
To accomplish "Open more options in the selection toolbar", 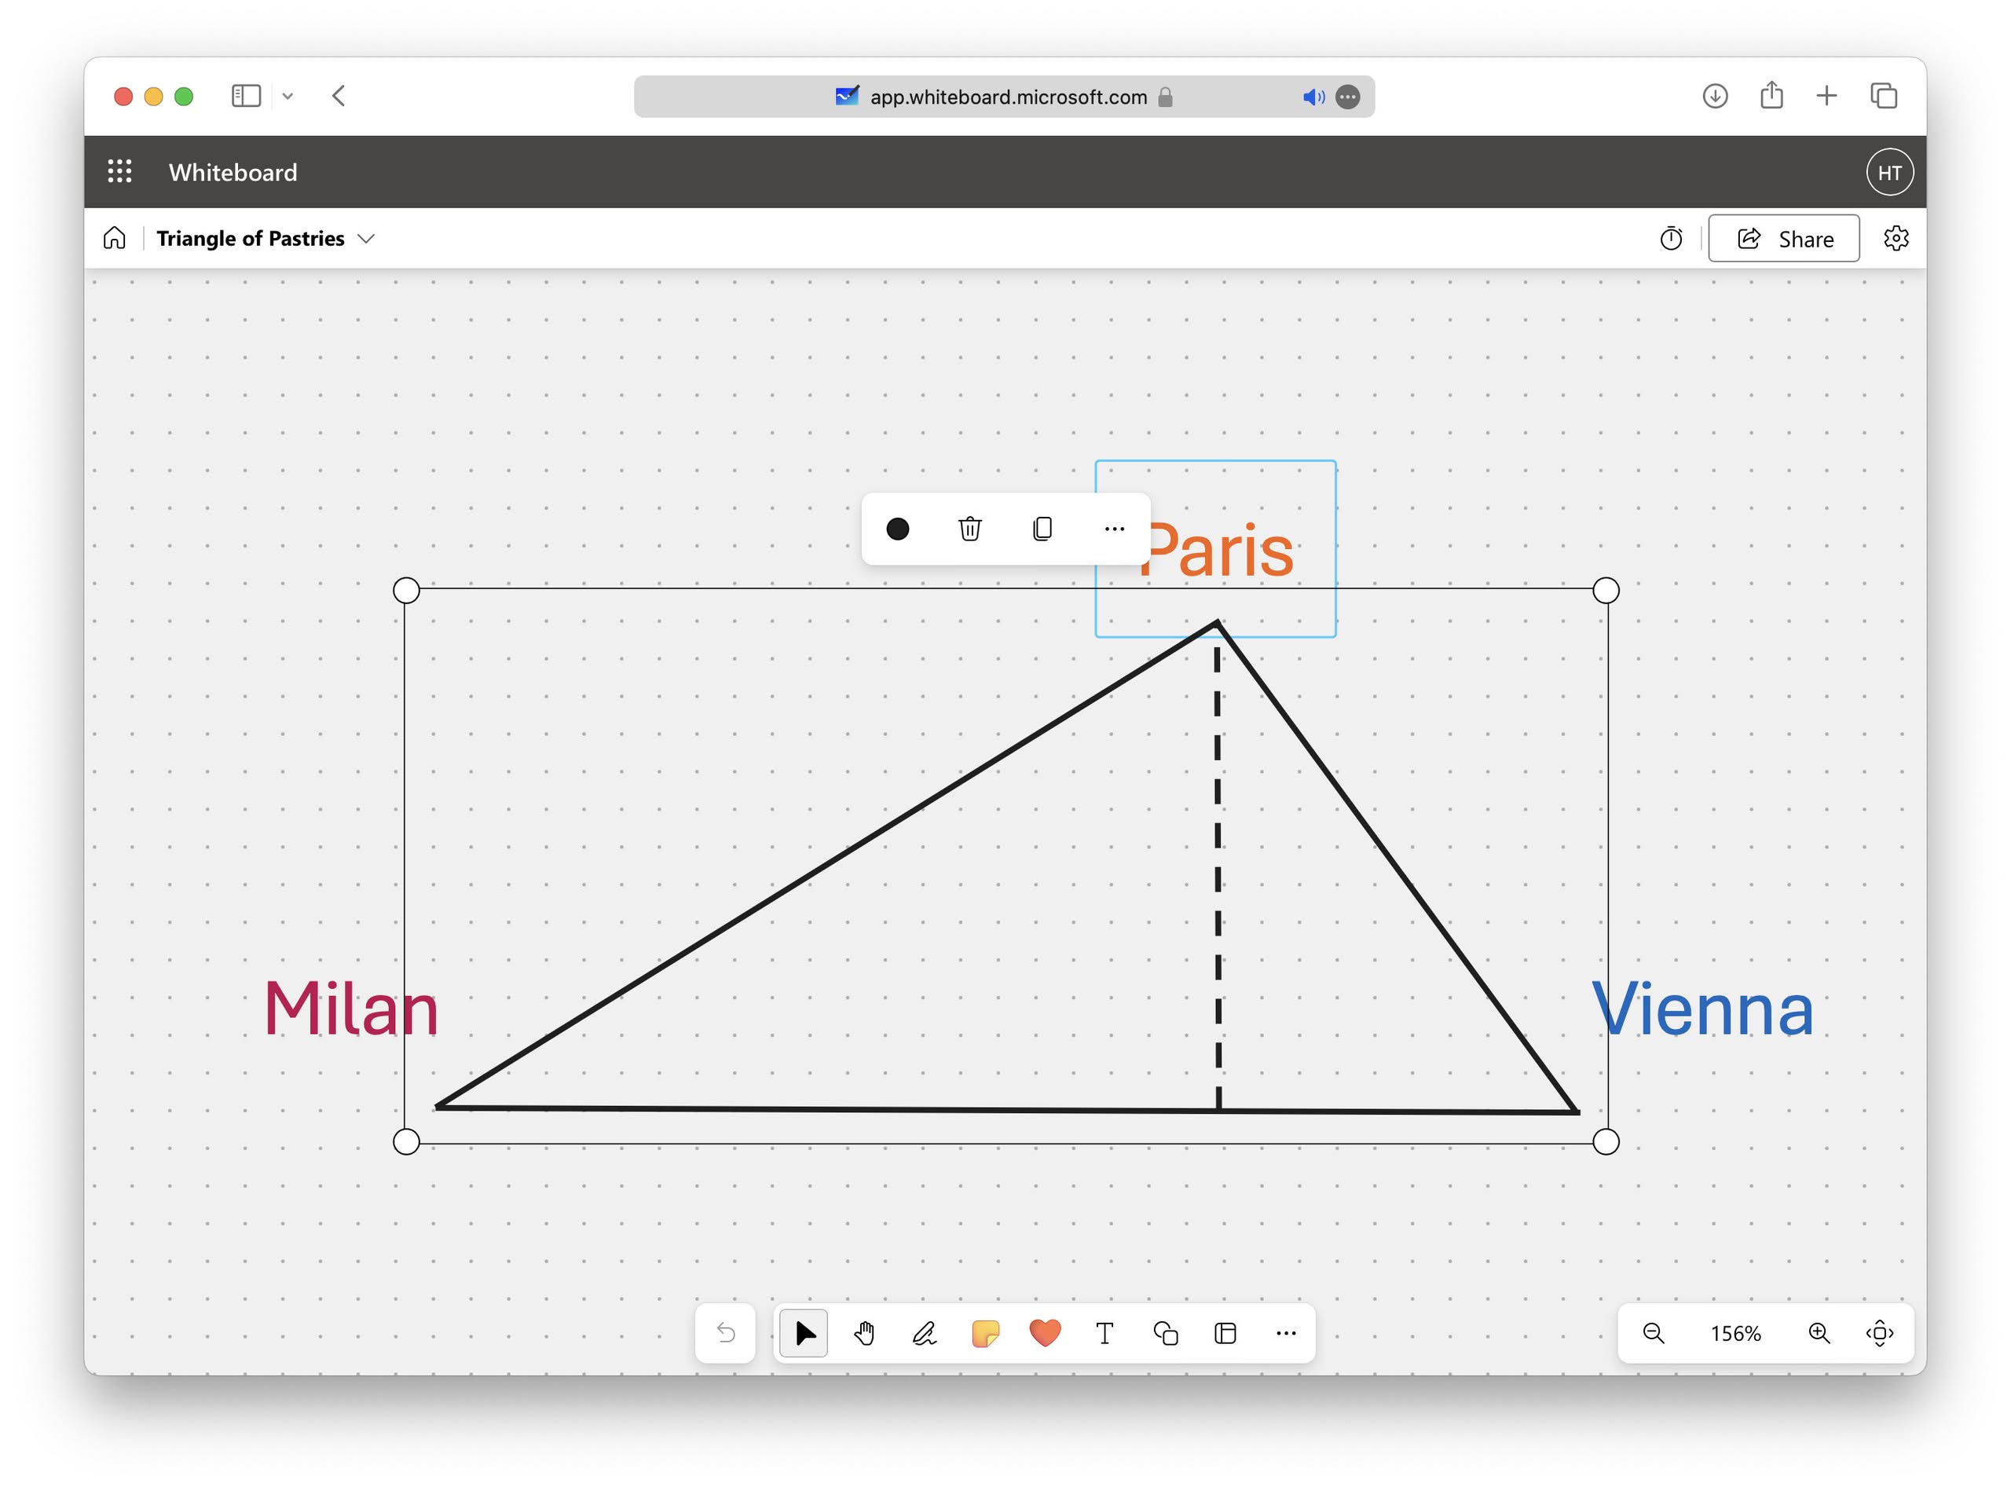I will coord(1115,529).
